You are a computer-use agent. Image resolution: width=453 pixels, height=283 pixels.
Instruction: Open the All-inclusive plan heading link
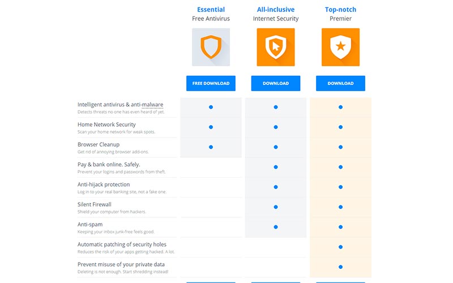[x=276, y=10]
